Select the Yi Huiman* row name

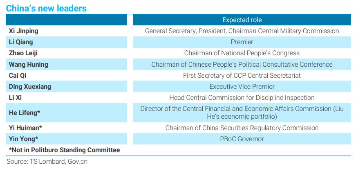66,128
